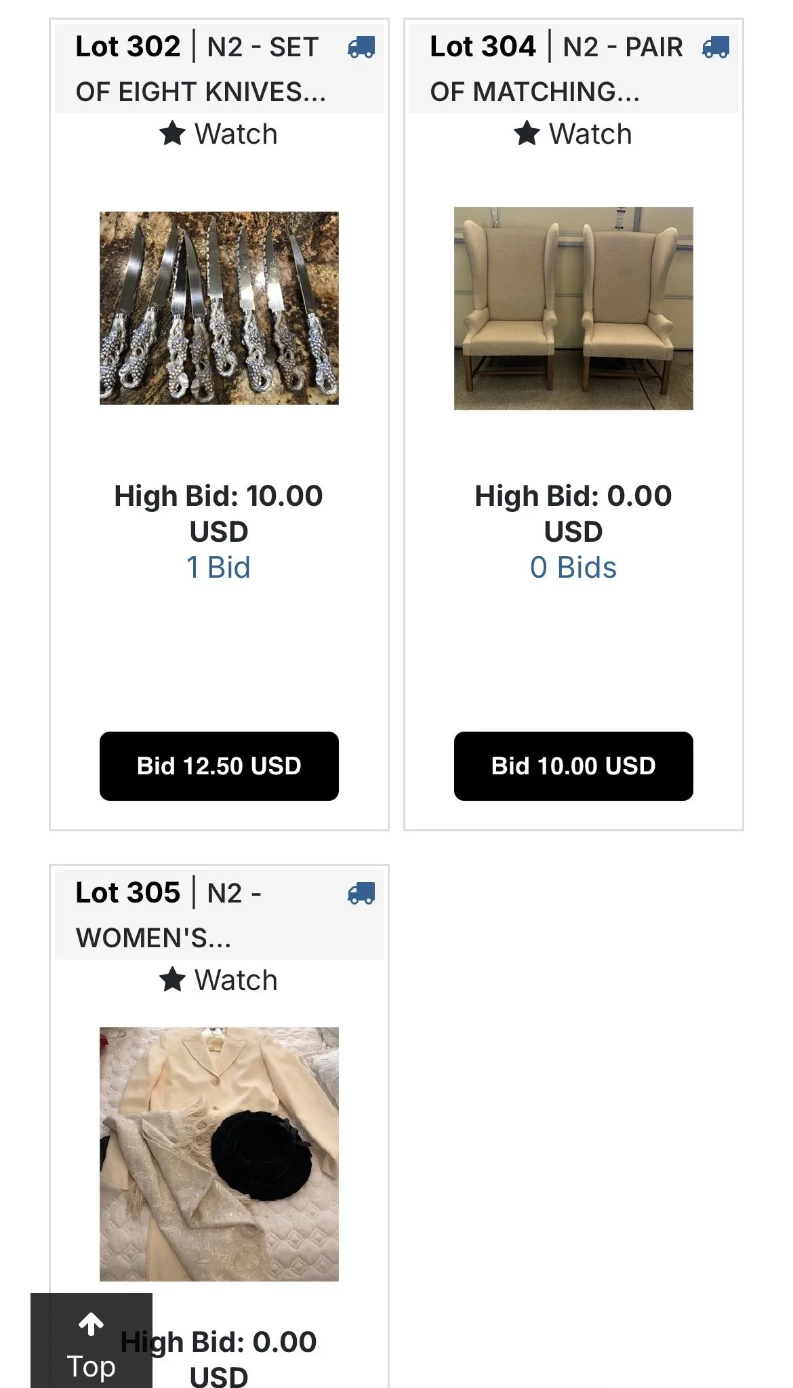Click the shipping truck icon on Lot 305
Screen dimensions: 793x1388
[x=361, y=894]
